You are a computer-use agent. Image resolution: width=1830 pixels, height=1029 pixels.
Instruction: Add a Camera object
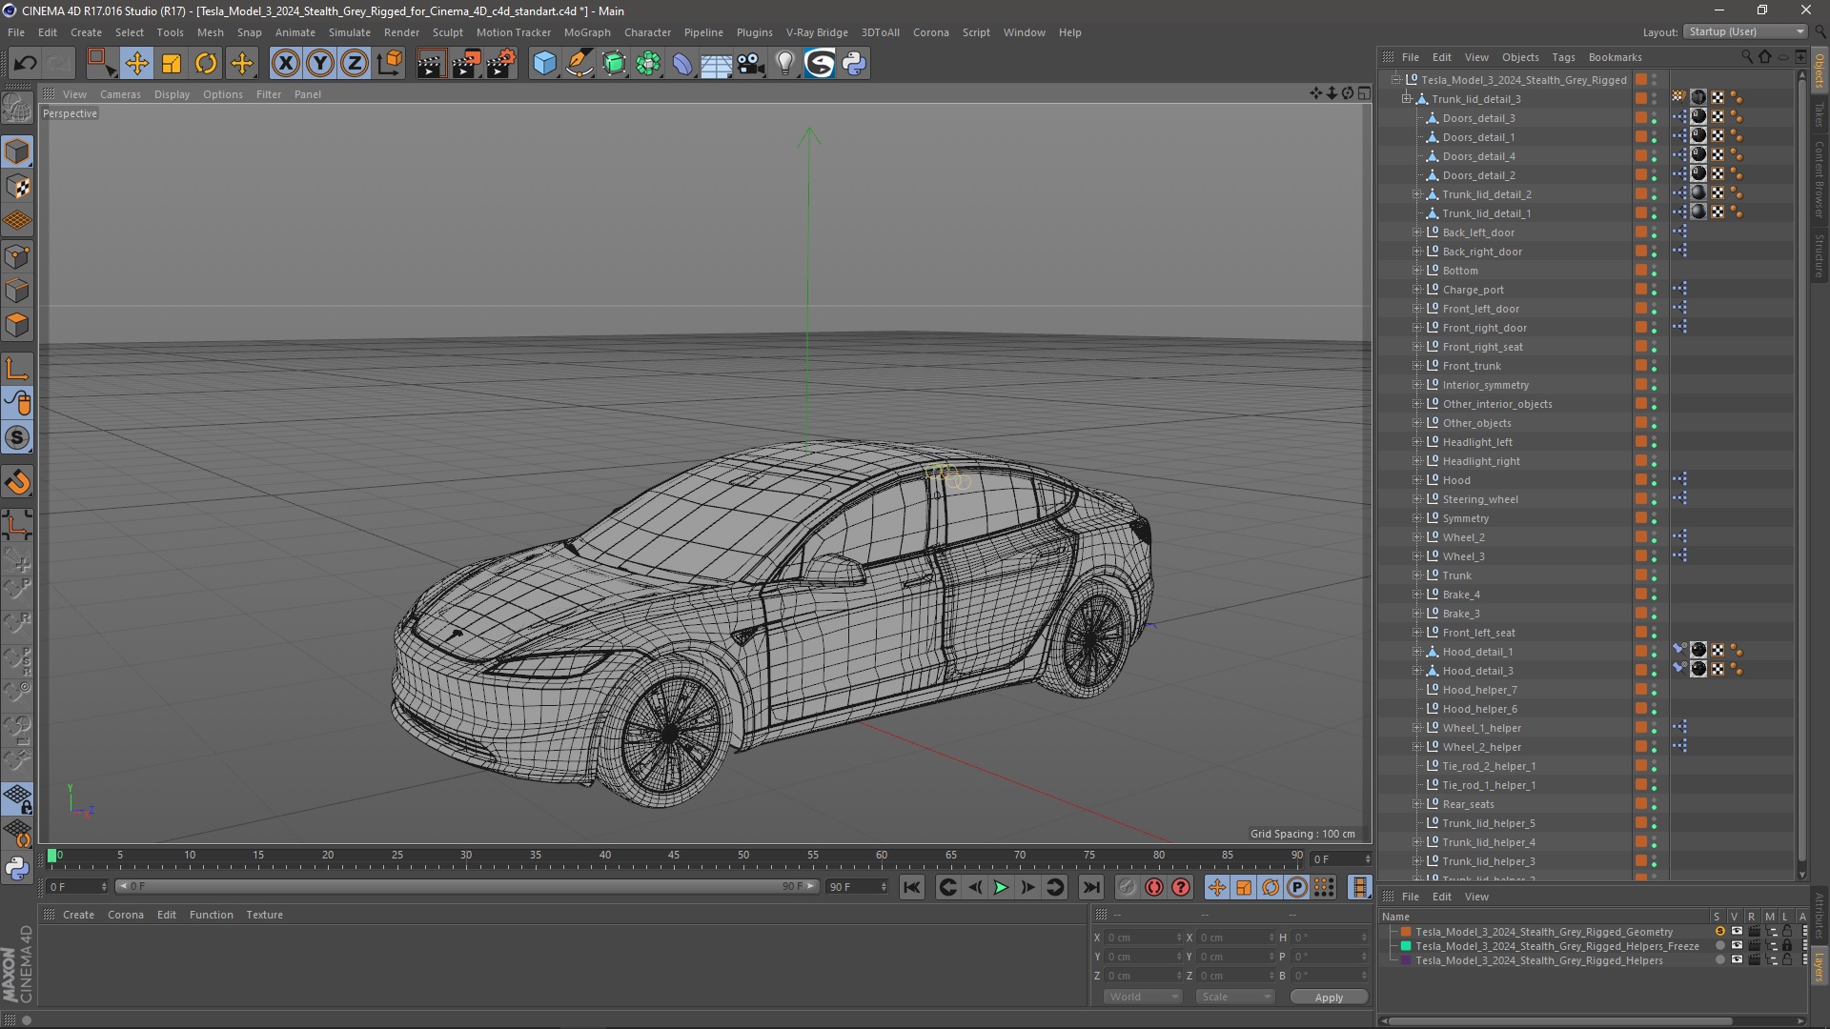pos(751,64)
